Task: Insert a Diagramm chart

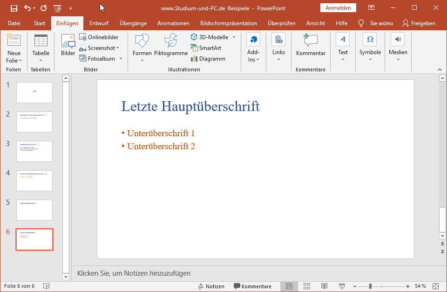Action: click(208, 59)
